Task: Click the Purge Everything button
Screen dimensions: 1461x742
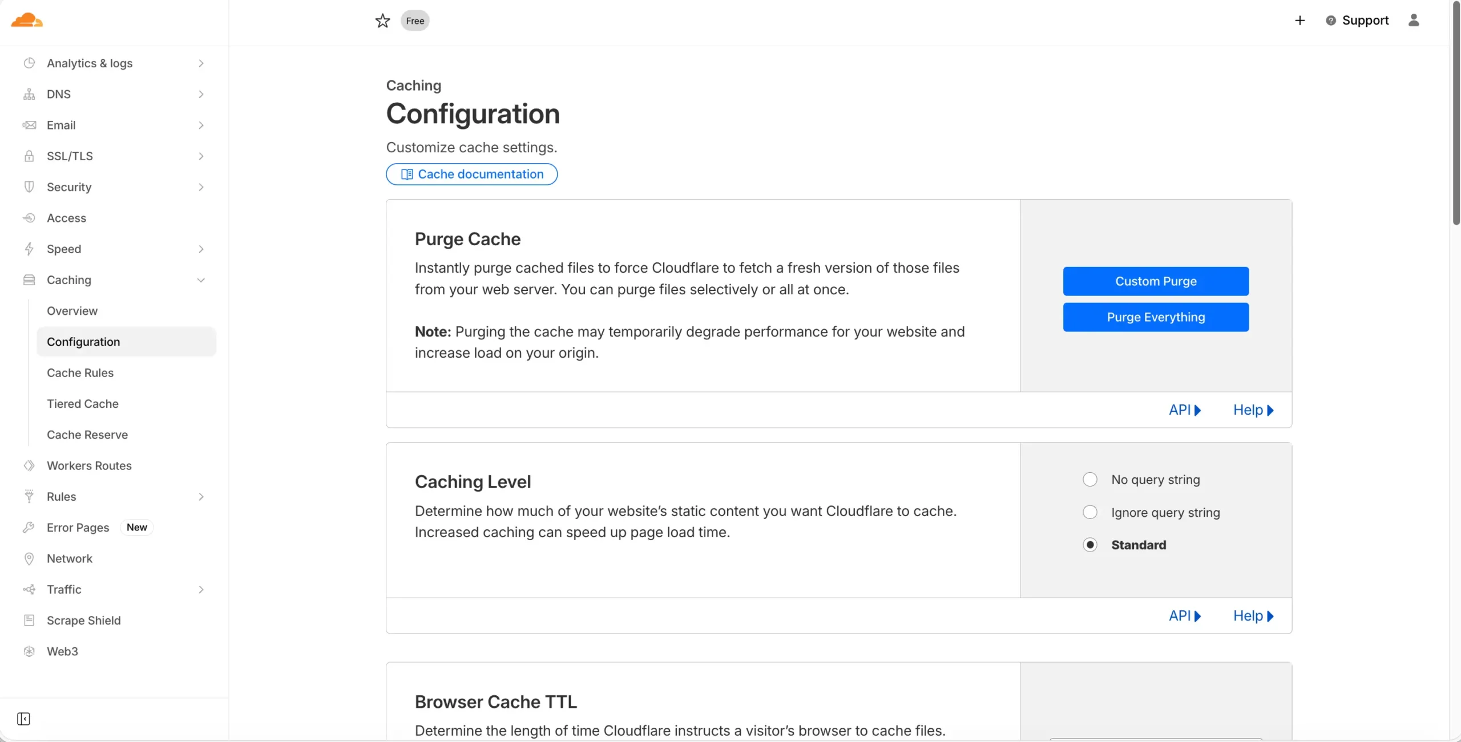Action: click(x=1156, y=317)
